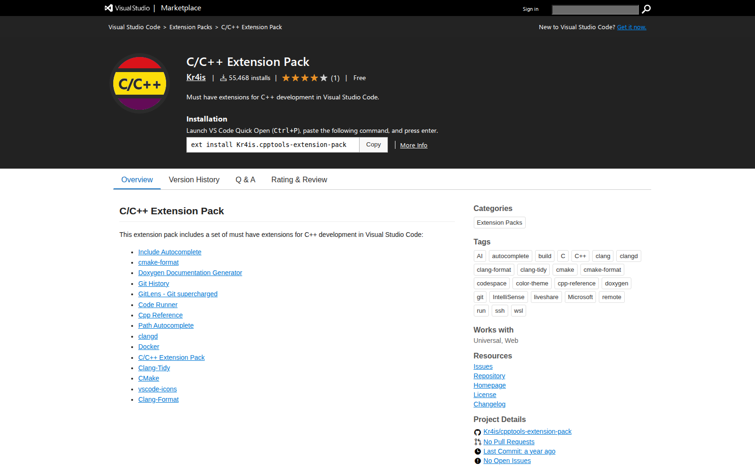
Task: Select the IntelliSense tag
Action: coord(508,297)
